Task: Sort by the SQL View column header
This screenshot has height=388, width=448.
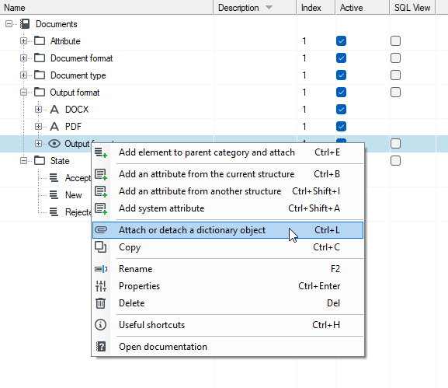Action: pos(412,8)
